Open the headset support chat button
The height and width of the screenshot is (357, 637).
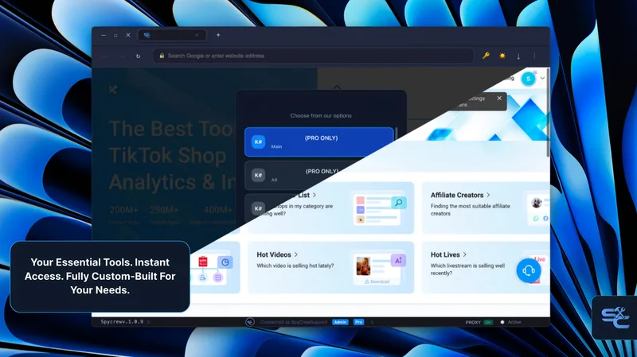point(529,270)
